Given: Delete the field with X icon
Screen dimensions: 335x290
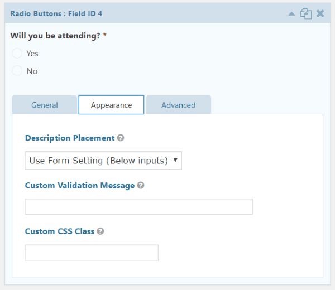Looking at the screenshot, I should [x=320, y=13].
